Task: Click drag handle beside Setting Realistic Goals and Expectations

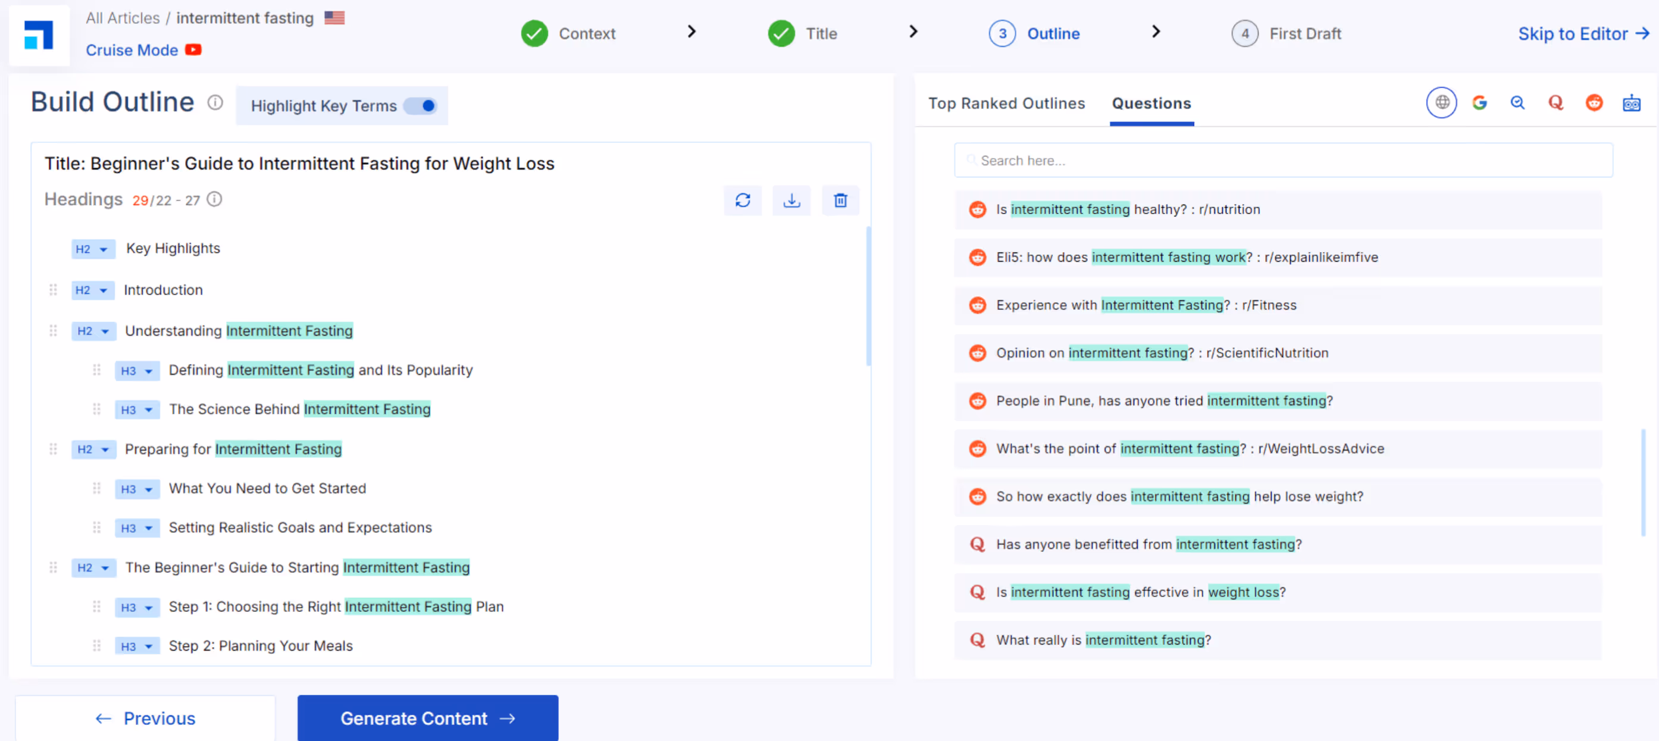Action: pos(96,528)
